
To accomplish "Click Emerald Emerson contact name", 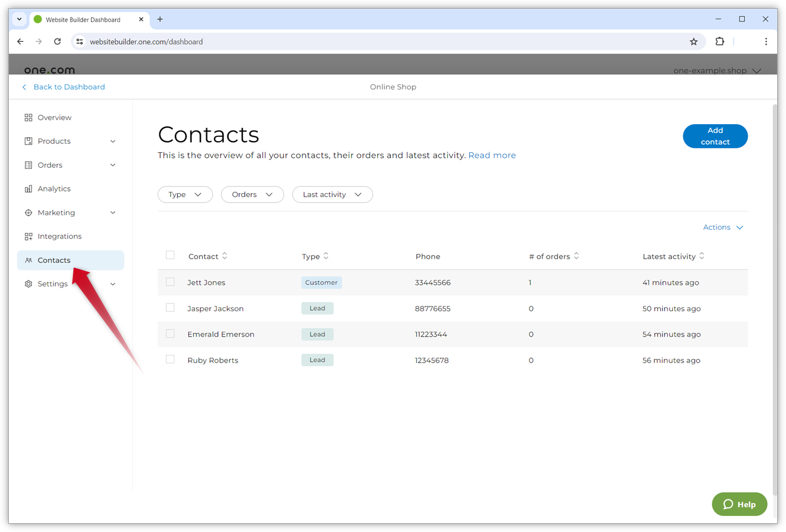I will 221,334.
